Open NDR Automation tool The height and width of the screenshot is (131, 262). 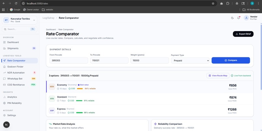pos(20,73)
